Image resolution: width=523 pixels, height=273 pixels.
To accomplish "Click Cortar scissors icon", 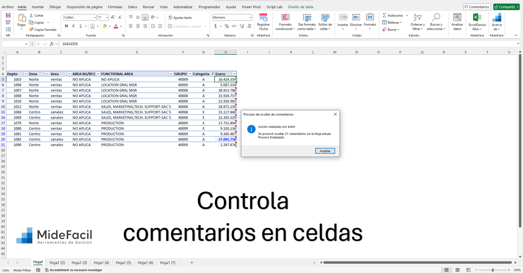I will [31, 16].
